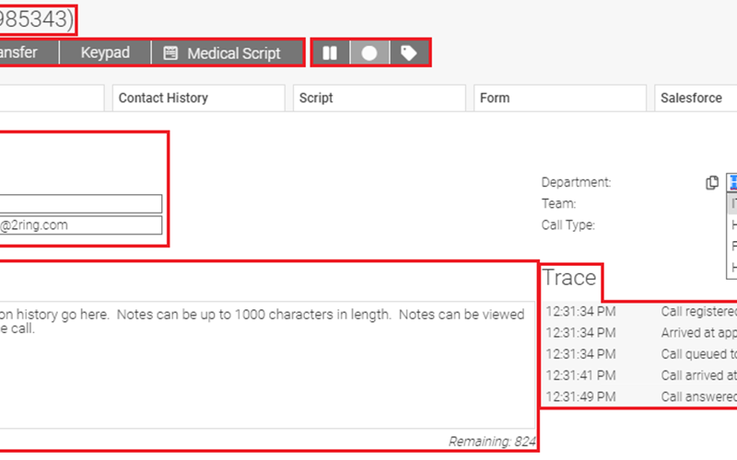Copy the Department value with the copy icon
This screenshot has width=737, height=460.
click(712, 182)
